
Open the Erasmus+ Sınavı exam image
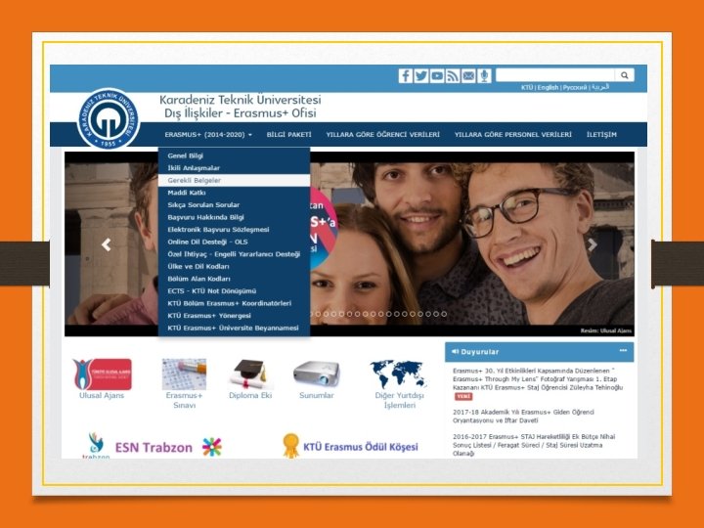tap(184, 374)
